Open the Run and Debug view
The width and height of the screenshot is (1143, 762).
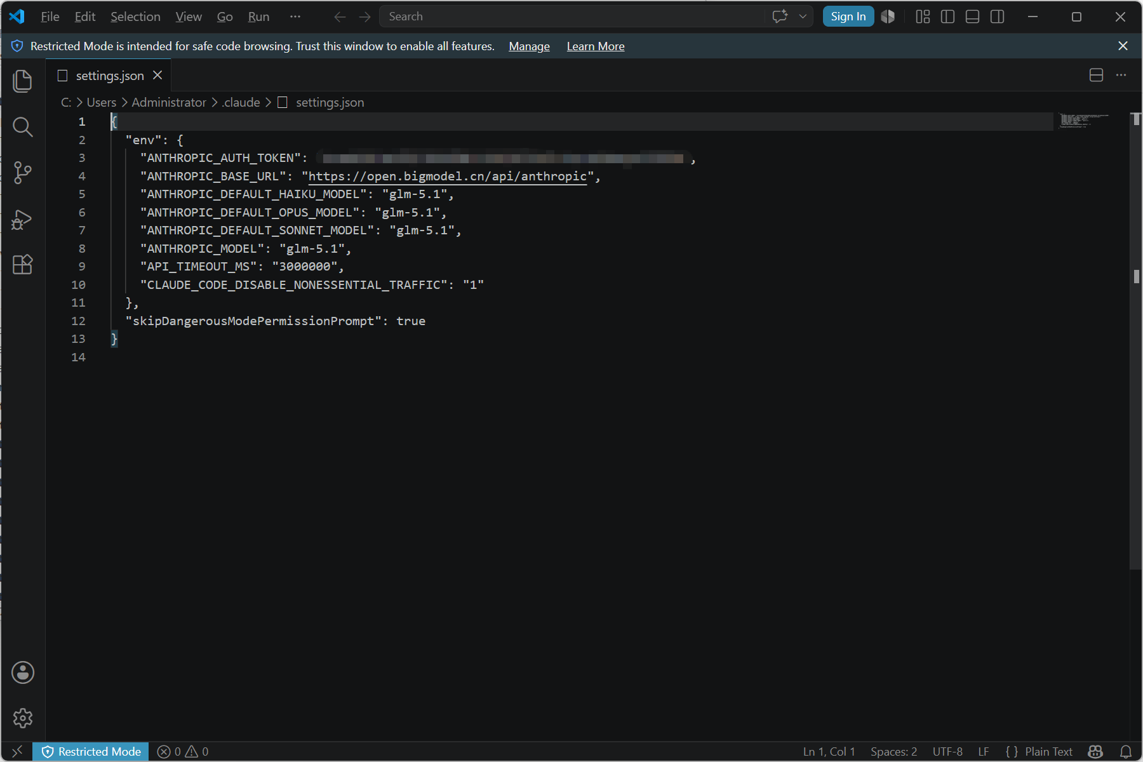coord(23,219)
